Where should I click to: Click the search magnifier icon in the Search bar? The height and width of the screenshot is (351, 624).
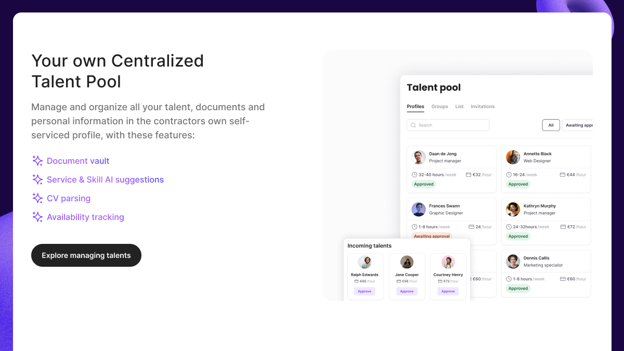coord(413,125)
